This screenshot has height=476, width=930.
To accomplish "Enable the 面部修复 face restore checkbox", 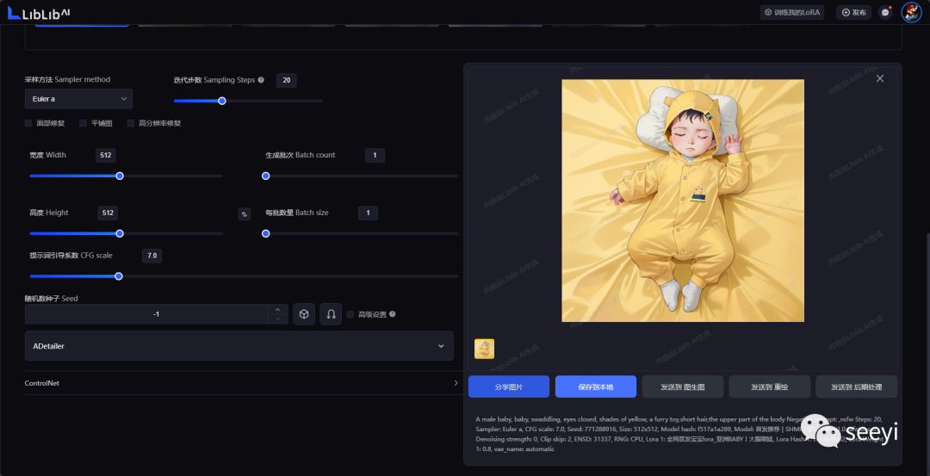I will point(29,123).
